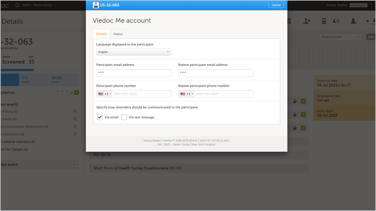Viewport: 376px width, 211px height.
Task: Click the Viedoc Connect voice icon
Action: point(336,21)
